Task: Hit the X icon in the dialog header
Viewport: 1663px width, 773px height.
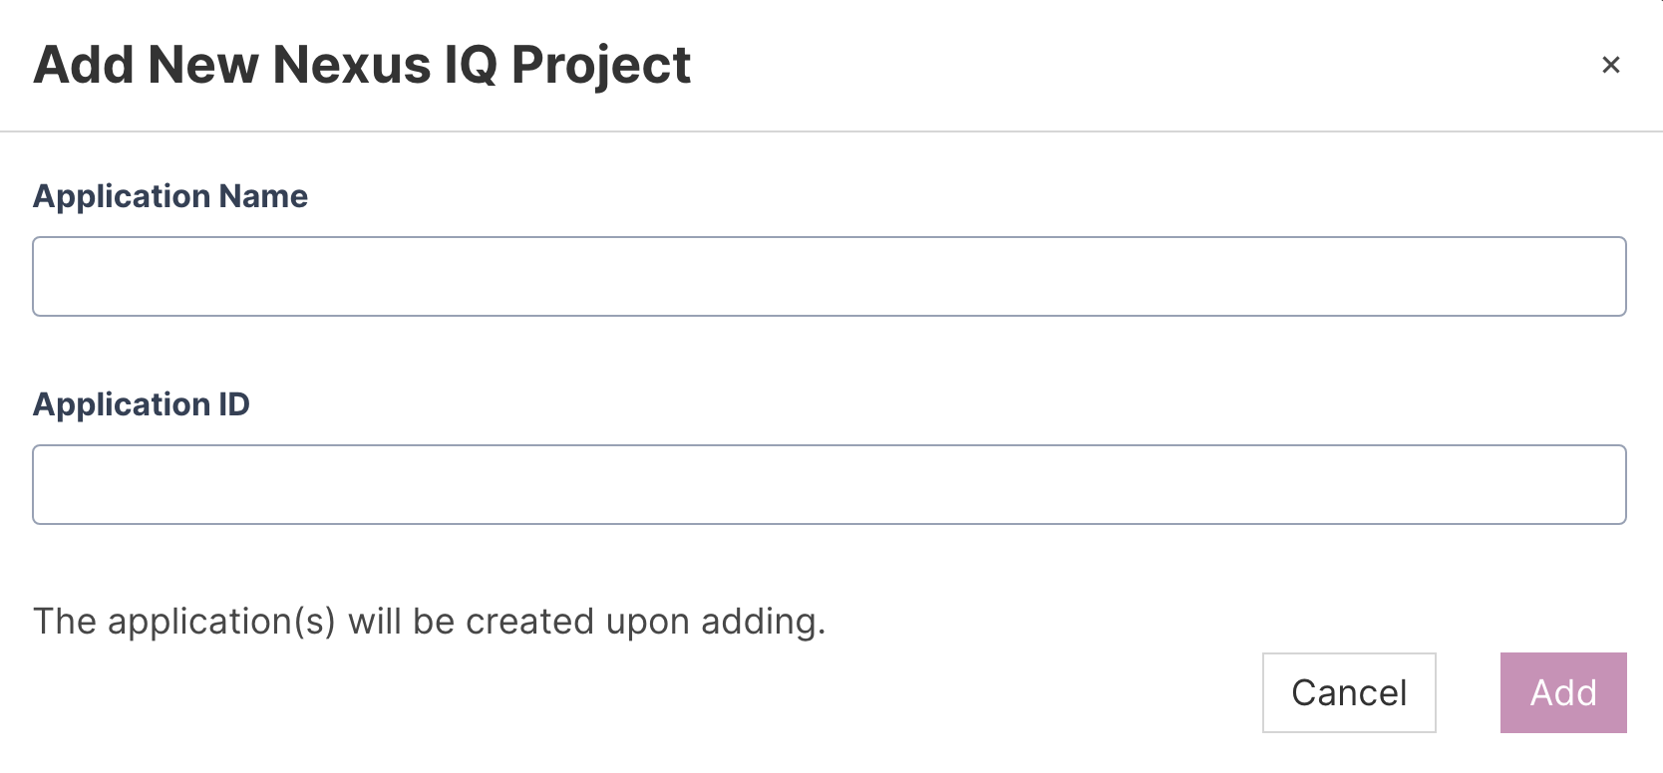Action: click(1610, 65)
